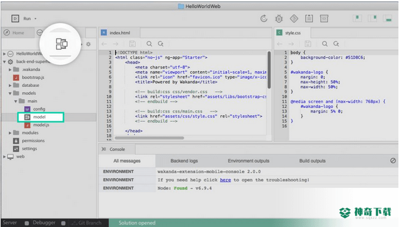This screenshot has width=399, height=227.
Task: Toggle the right panel layout button
Action: (372, 18)
